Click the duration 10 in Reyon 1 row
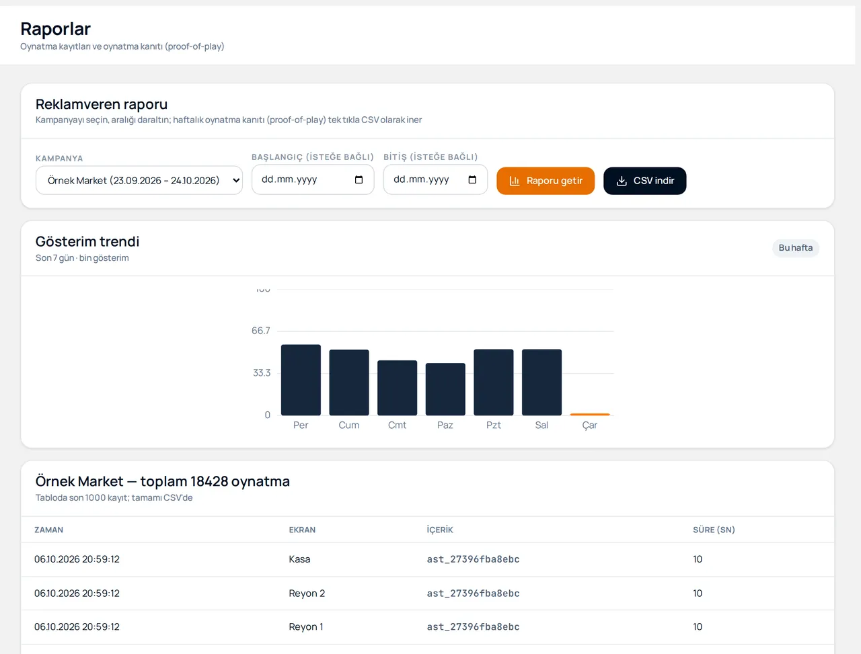This screenshot has height=654, width=861. click(698, 627)
